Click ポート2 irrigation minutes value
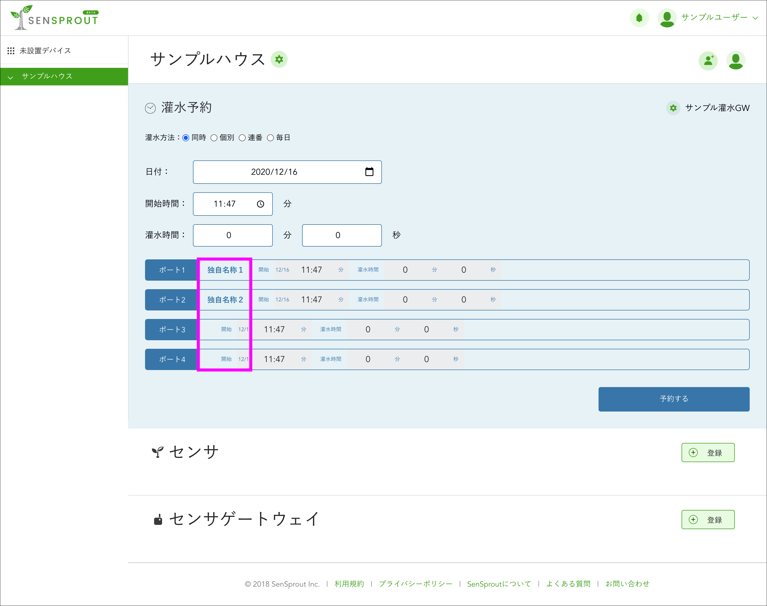The image size is (767, 606). (x=405, y=300)
